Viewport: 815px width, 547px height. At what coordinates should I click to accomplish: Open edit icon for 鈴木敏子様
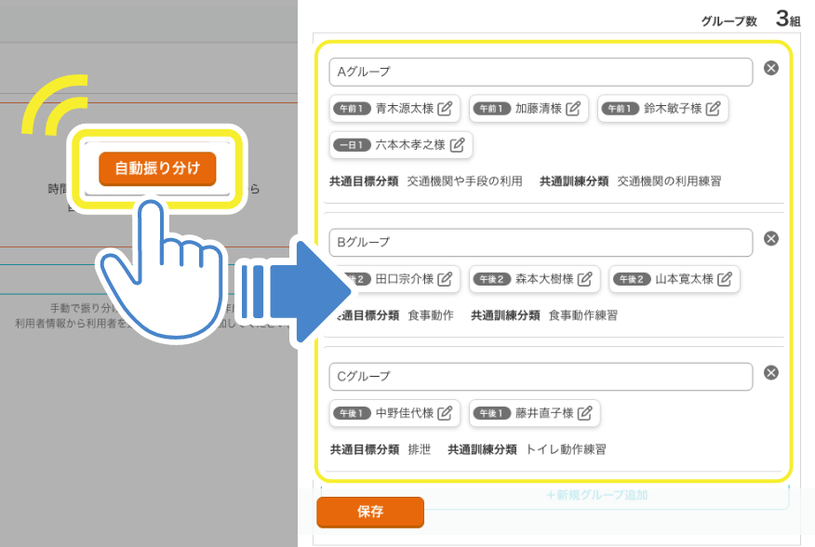714,108
